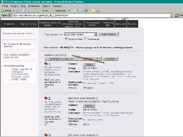Click the yellow Discuss note toolbar icon
The image size is (183, 137).
pyautogui.click(x=93, y=11)
